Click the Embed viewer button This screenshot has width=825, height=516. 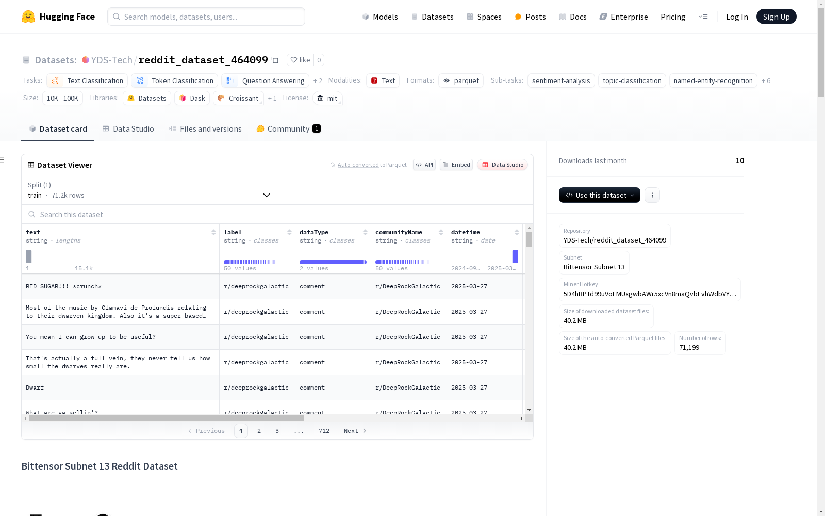[456, 165]
